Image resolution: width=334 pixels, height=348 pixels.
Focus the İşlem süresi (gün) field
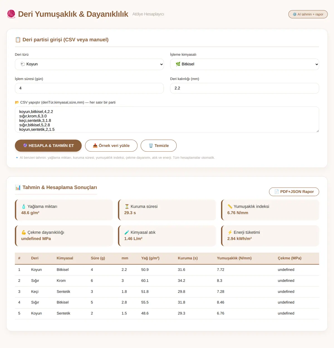(x=89, y=88)
